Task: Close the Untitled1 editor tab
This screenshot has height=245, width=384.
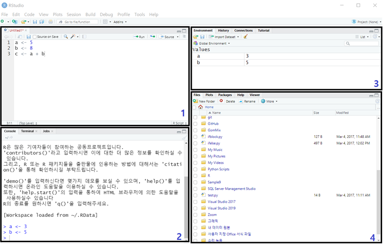Action: click(x=26, y=31)
